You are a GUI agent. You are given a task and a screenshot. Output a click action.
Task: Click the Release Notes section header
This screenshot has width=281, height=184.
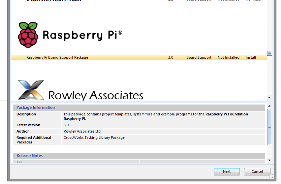pos(30,156)
